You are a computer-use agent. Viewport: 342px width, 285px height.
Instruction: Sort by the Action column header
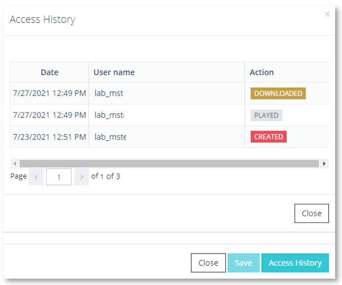287,72
